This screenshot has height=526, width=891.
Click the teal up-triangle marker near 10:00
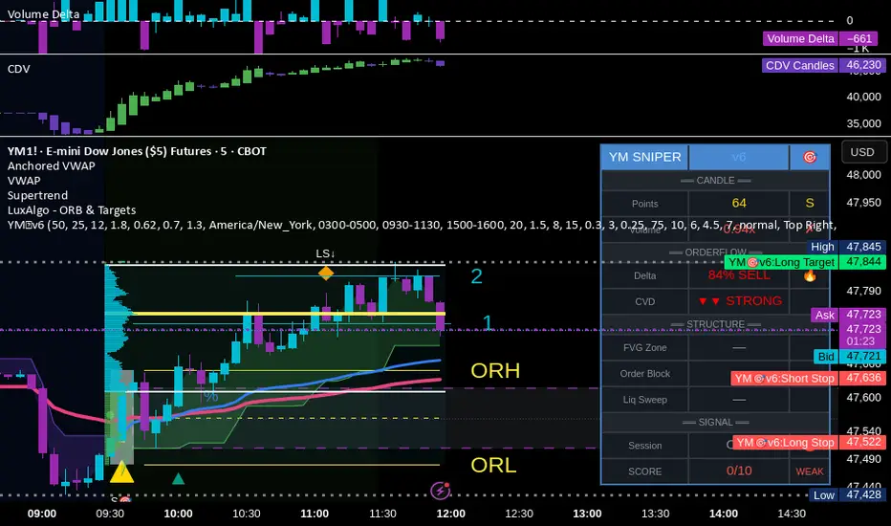click(178, 479)
